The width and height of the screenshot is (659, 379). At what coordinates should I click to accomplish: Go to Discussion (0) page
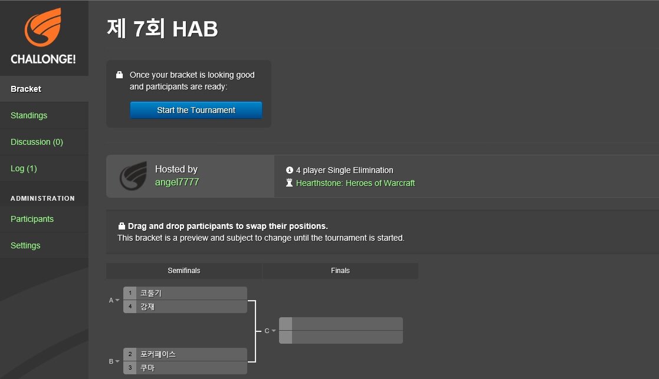click(37, 142)
